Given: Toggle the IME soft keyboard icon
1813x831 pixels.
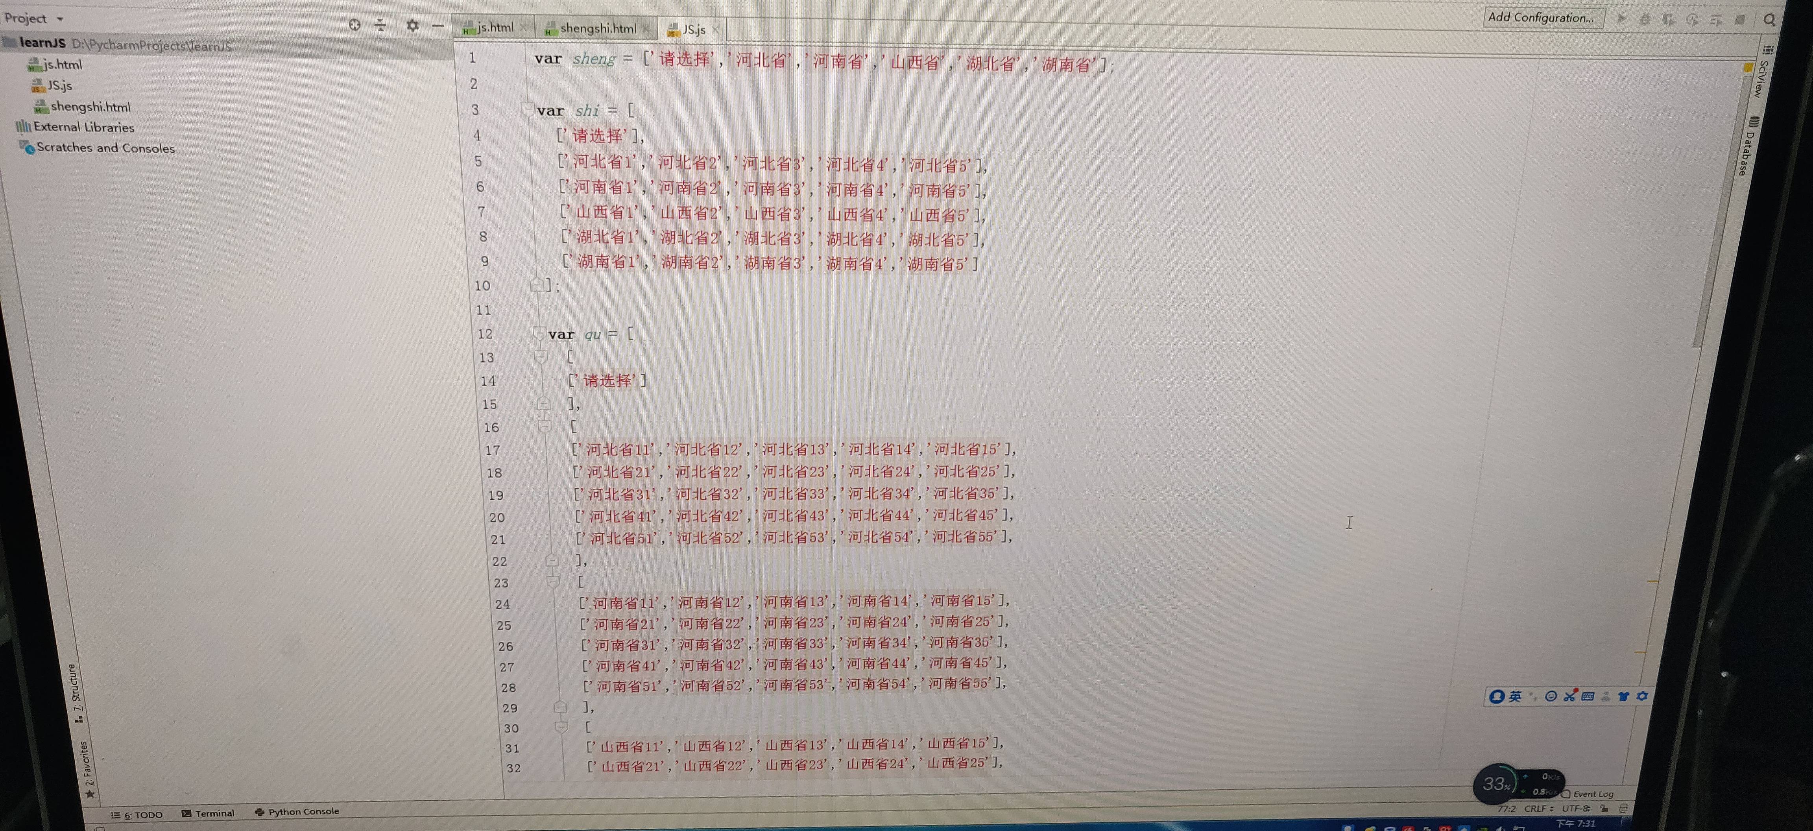Looking at the screenshot, I should pos(1588,696).
